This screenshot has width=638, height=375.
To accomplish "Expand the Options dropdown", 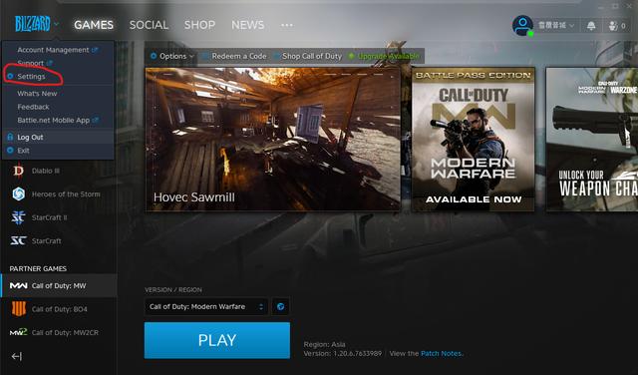I will (171, 56).
